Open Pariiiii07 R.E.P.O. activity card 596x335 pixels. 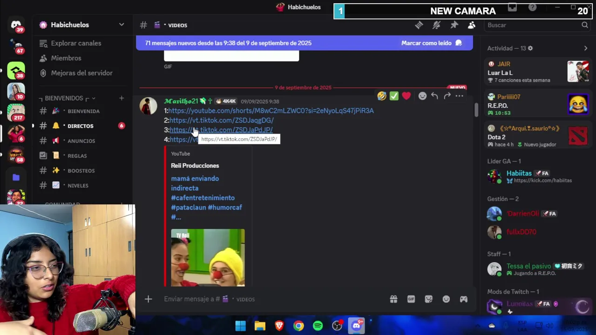click(x=538, y=104)
